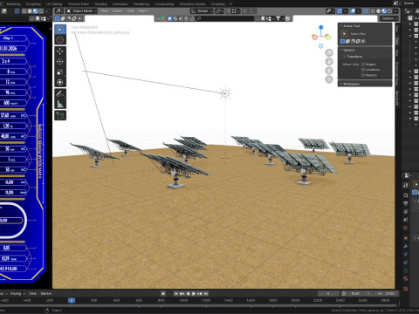
Task: Open the Material properties tab icon
Action: [406, 278]
